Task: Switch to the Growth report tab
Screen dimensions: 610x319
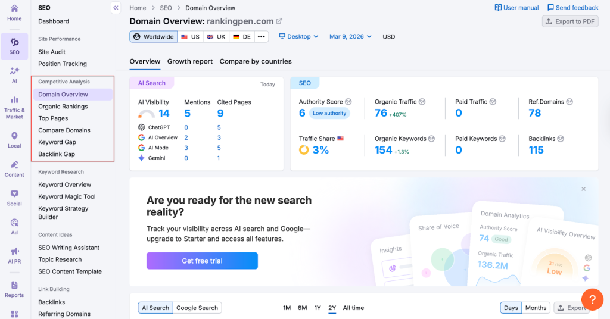Action: (x=189, y=61)
